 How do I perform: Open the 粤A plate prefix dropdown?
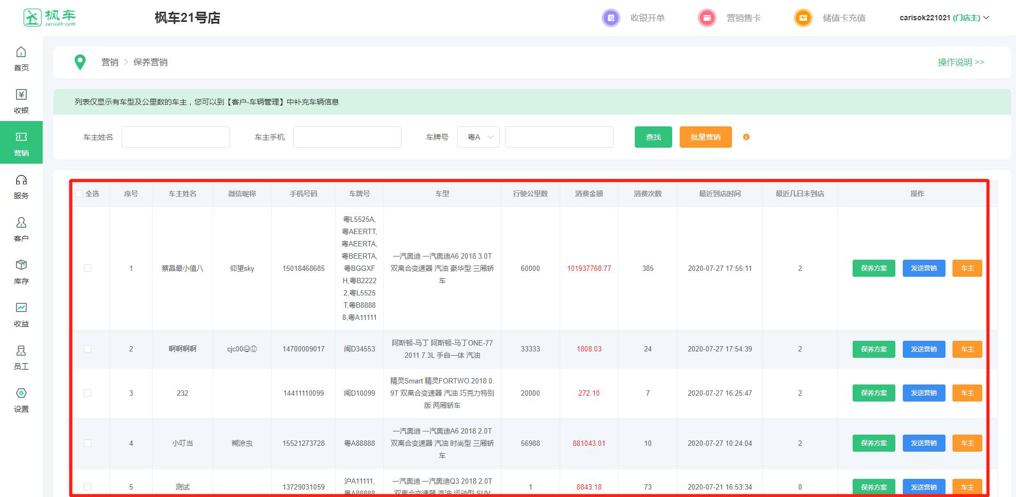tap(478, 137)
